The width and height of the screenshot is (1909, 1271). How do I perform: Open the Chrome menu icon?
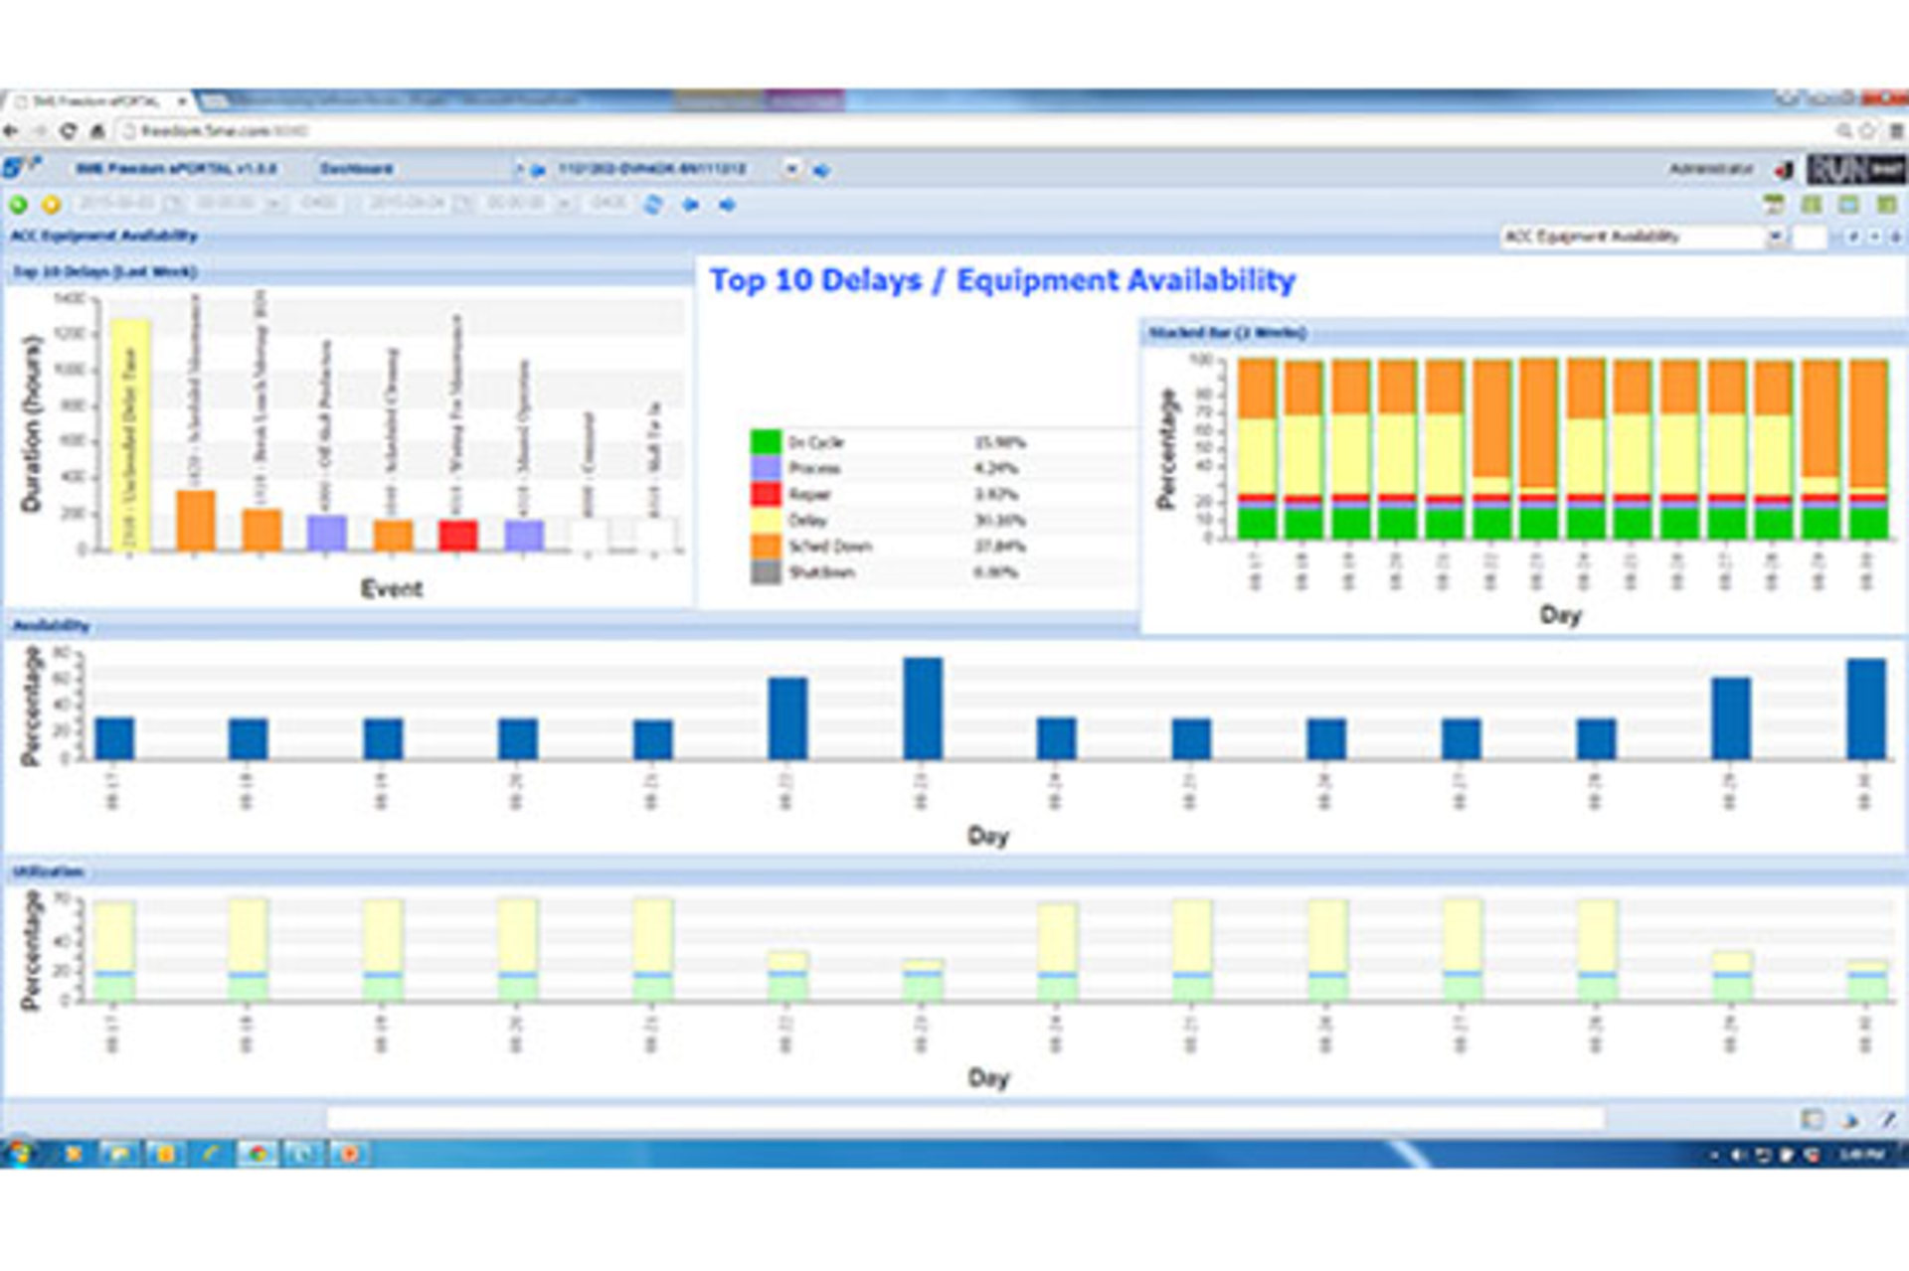(1897, 131)
